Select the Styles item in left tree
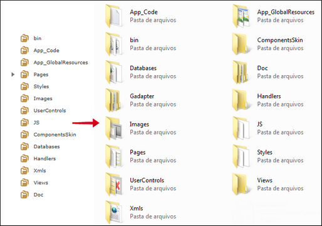322x226 pixels. point(34,86)
